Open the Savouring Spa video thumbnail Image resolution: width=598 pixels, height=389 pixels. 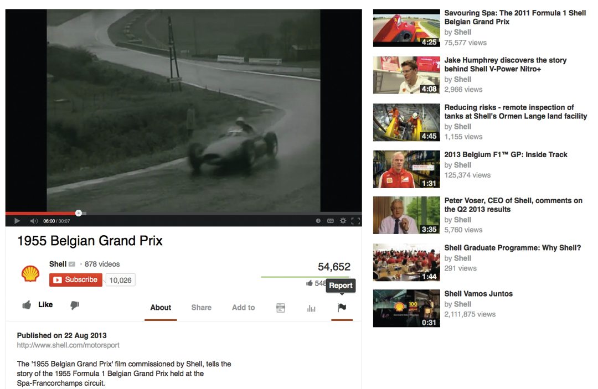click(406, 28)
